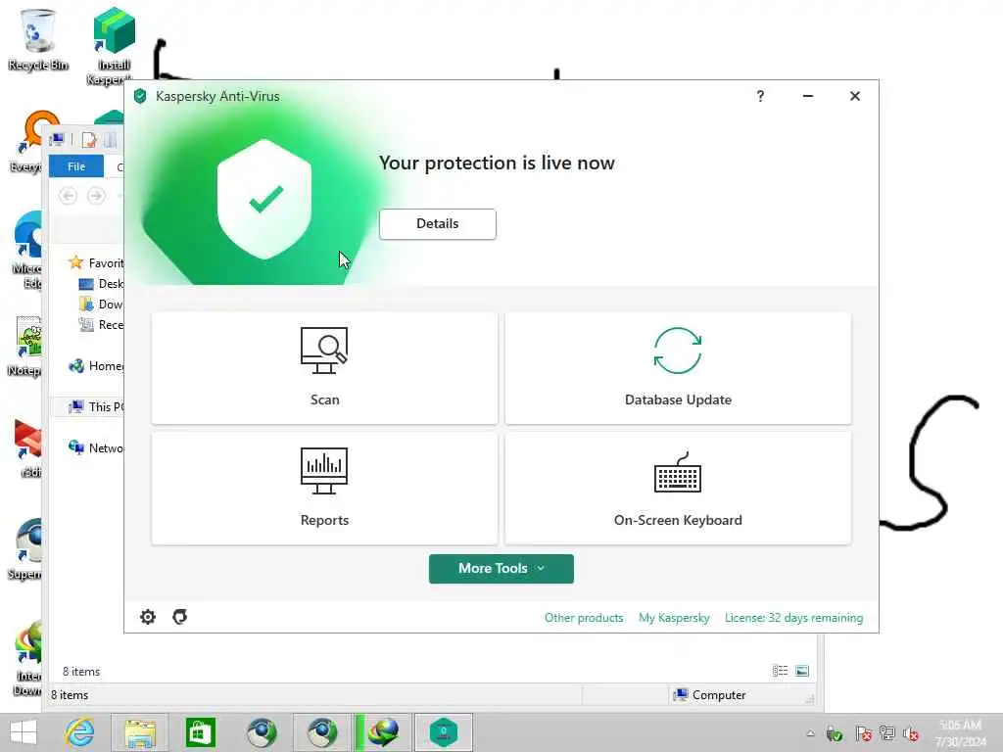Open the File tab in Explorer window
The image size is (1003, 752).
[76, 166]
